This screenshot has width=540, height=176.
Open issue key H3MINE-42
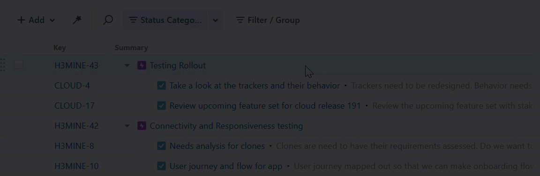(76, 126)
